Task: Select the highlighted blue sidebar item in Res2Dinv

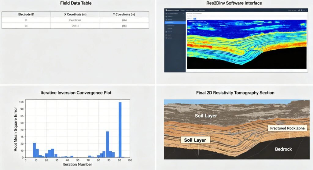Action: (x=175, y=23)
